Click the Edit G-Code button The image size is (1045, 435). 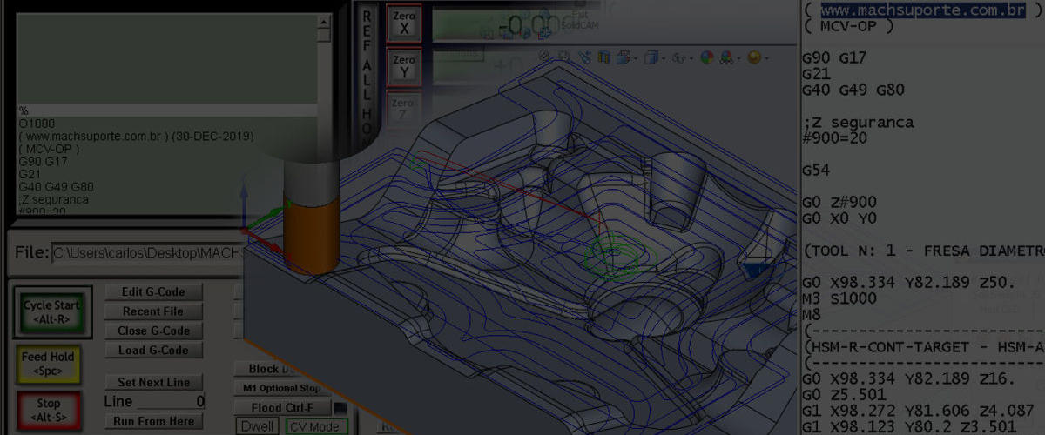pyautogui.click(x=153, y=291)
